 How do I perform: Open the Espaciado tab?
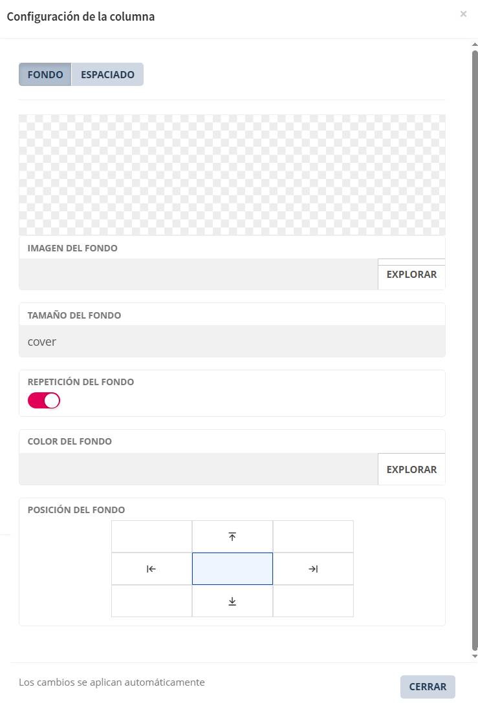coord(107,74)
